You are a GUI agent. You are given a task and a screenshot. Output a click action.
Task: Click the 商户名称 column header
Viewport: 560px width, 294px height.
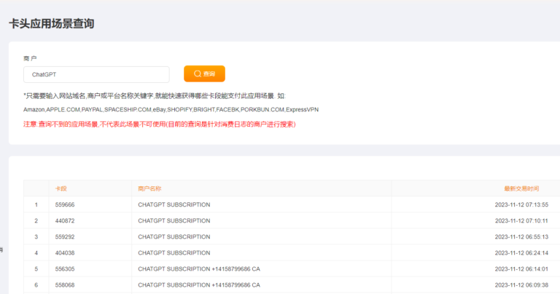click(149, 188)
